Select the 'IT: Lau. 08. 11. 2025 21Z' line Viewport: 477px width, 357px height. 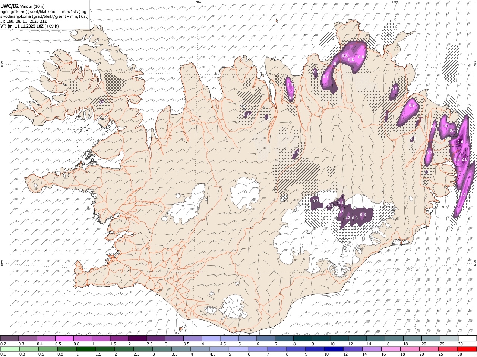click(24, 21)
